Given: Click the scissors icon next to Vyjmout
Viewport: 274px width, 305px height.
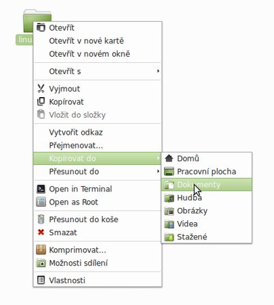Looking at the screenshot, I should pos(41,89).
